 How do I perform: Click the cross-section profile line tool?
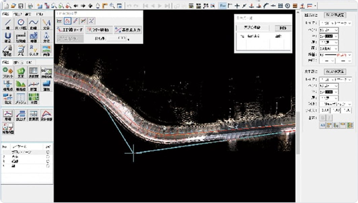coord(34,85)
